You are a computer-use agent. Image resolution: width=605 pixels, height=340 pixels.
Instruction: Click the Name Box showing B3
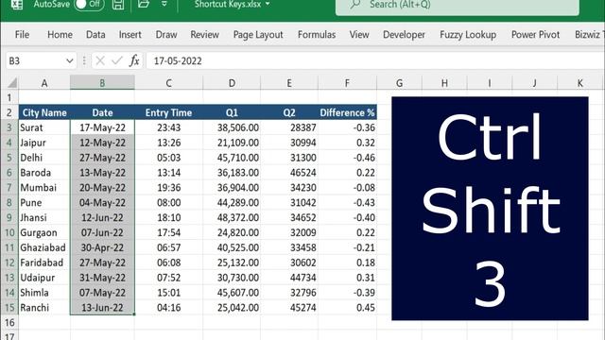coord(35,60)
